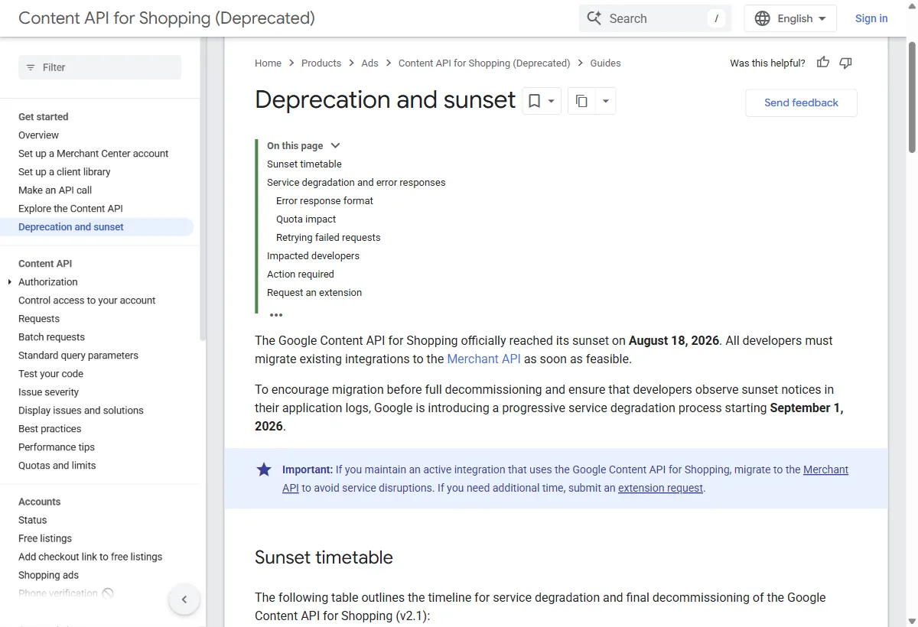Open Products breadcrumb link
The width and height of the screenshot is (918, 627).
[x=321, y=63]
